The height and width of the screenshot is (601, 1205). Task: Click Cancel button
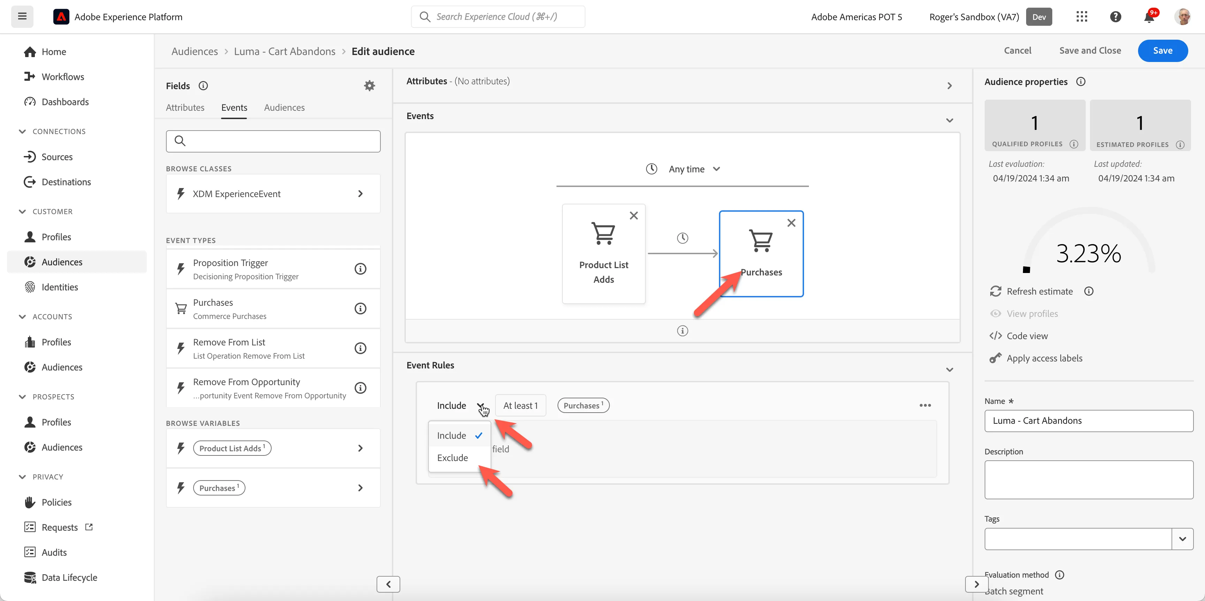click(x=1017, y=50)
